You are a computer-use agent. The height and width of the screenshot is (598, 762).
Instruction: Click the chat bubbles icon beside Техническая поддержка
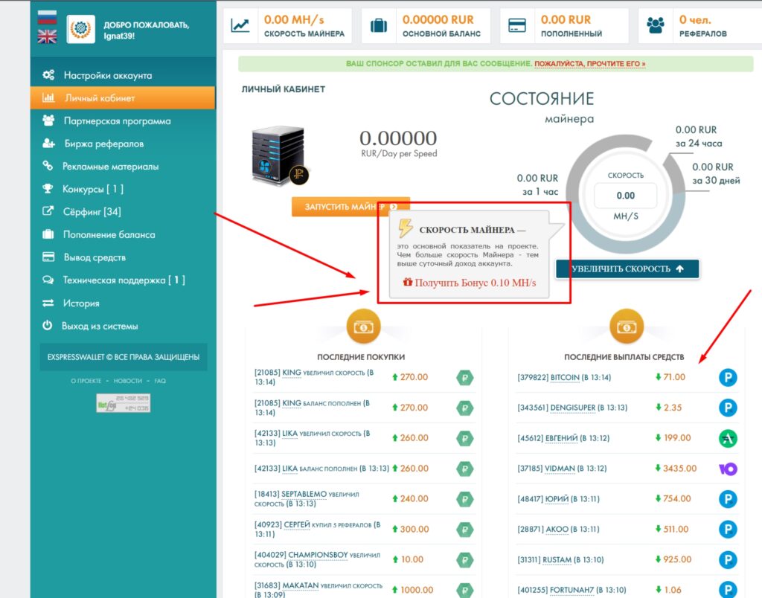coord(48,280)
